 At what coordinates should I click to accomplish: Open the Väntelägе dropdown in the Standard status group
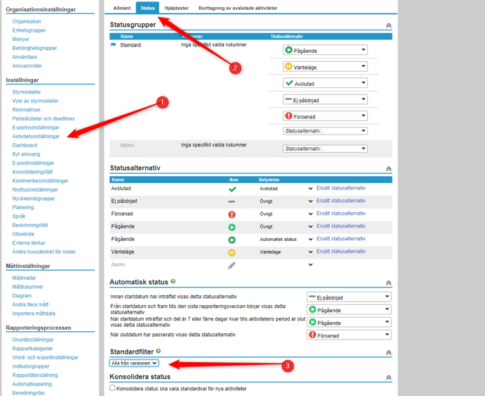tap(325, 67)
